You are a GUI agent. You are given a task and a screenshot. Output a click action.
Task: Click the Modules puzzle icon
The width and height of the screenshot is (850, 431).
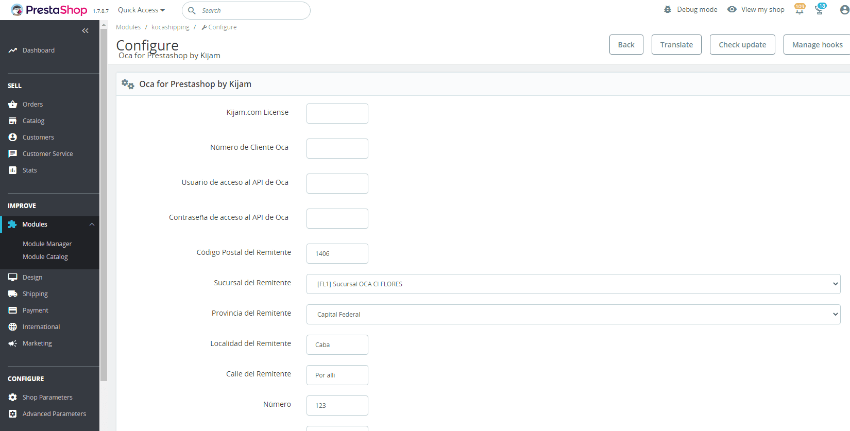(12, 224)
